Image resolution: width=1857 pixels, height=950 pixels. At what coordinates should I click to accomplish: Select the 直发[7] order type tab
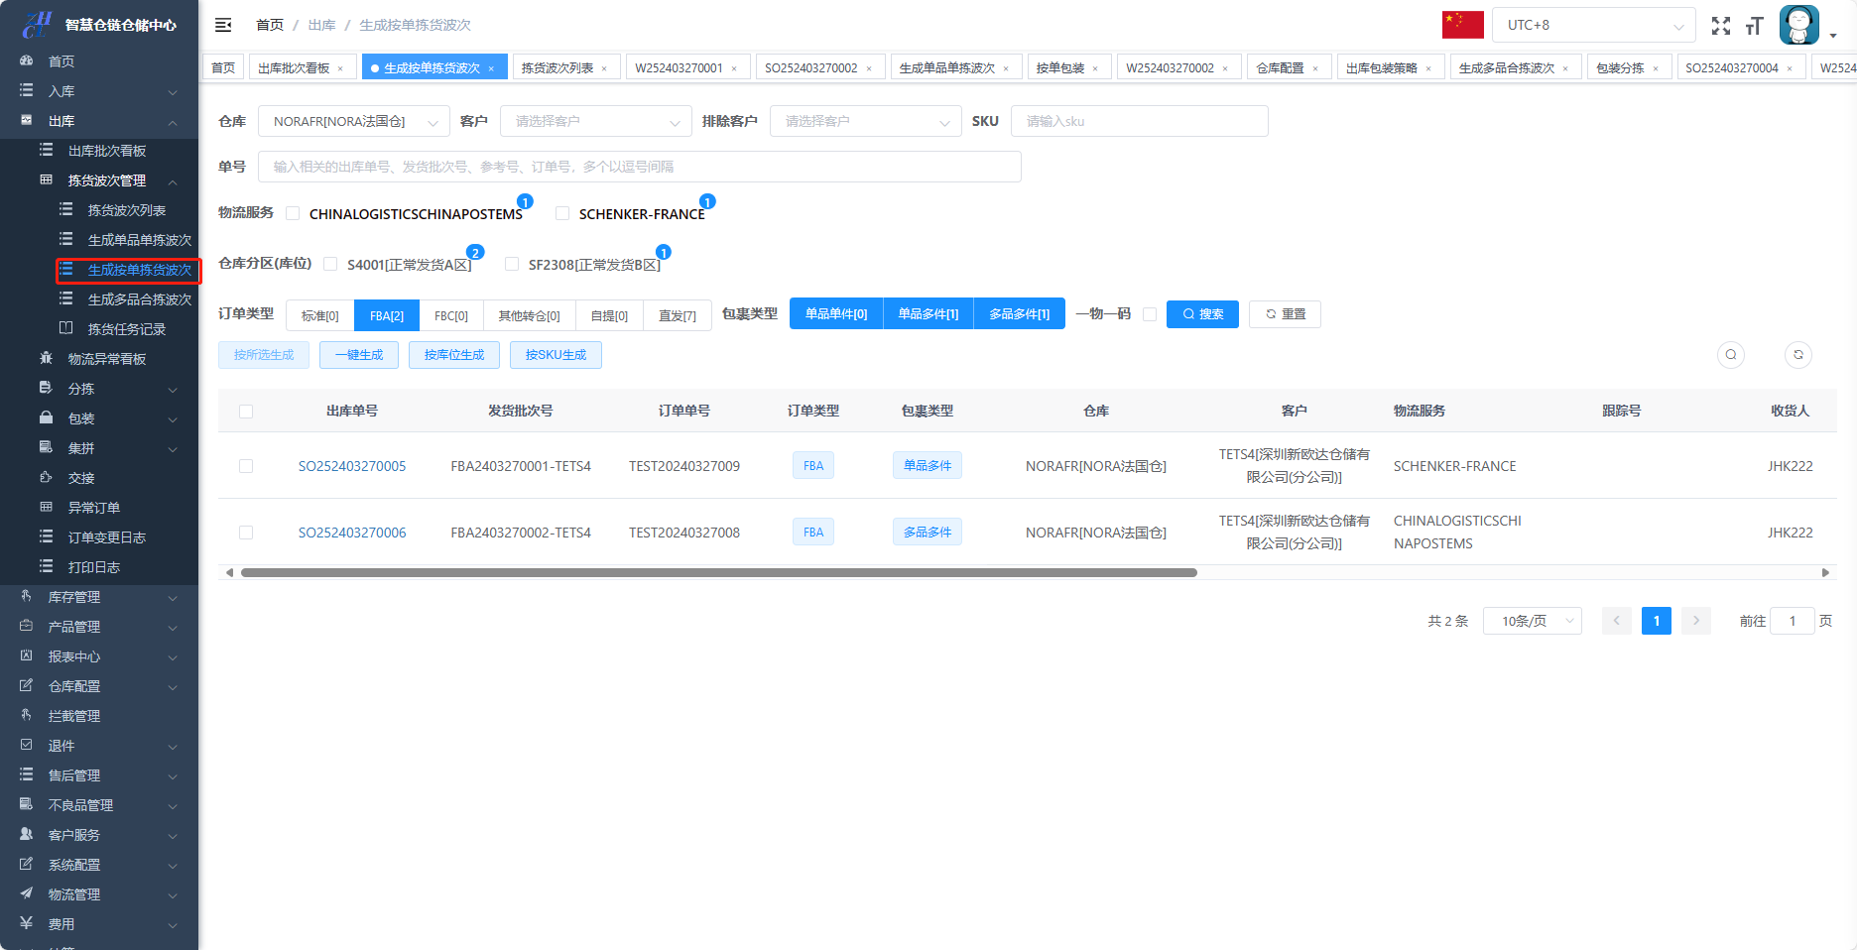[x=677, y=315]
